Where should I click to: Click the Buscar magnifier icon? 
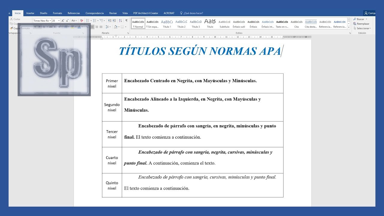pos(355,19)
